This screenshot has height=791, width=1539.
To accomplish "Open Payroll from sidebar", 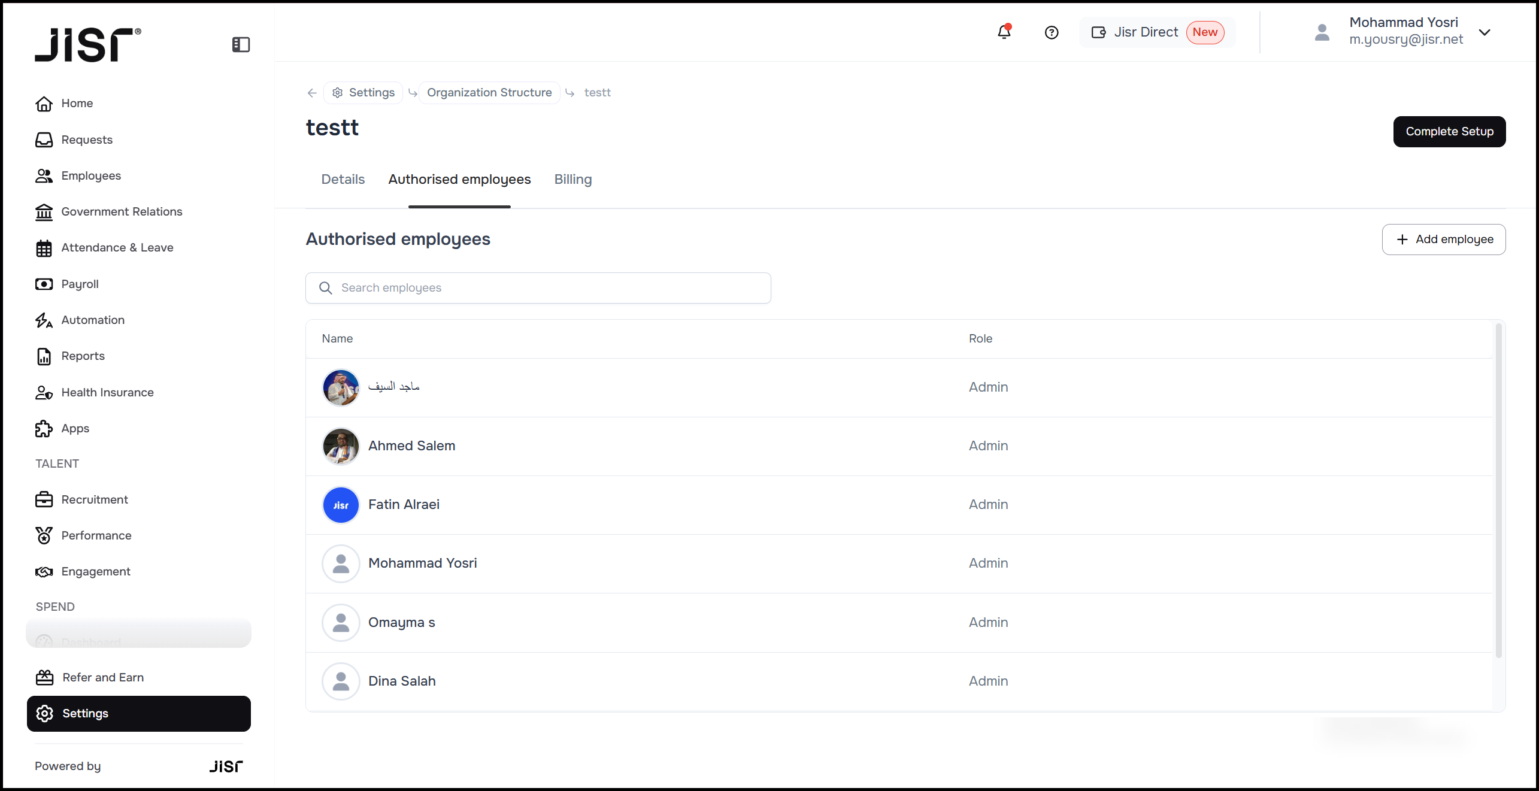I will point(80,284).
